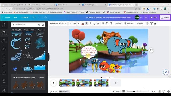
Task: Toggle bulleted list formatting
Action: (x=107, y=23)
